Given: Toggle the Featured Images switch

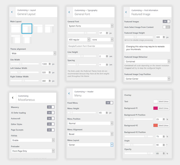Looking at the screenshot, I should point(166,22).
